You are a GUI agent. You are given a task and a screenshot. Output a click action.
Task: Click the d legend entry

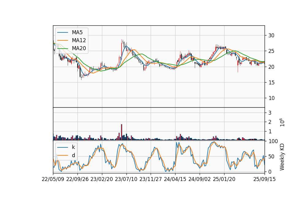pos(73,155)
